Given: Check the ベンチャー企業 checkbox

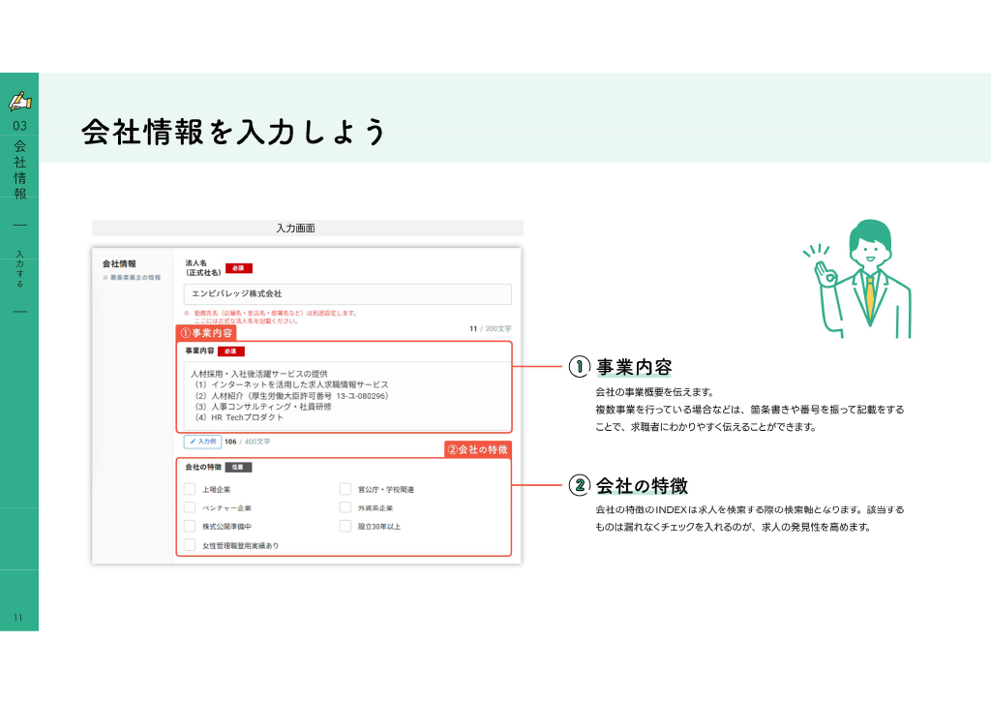Looking at the screenshot, I should click(x=190, y=507).
